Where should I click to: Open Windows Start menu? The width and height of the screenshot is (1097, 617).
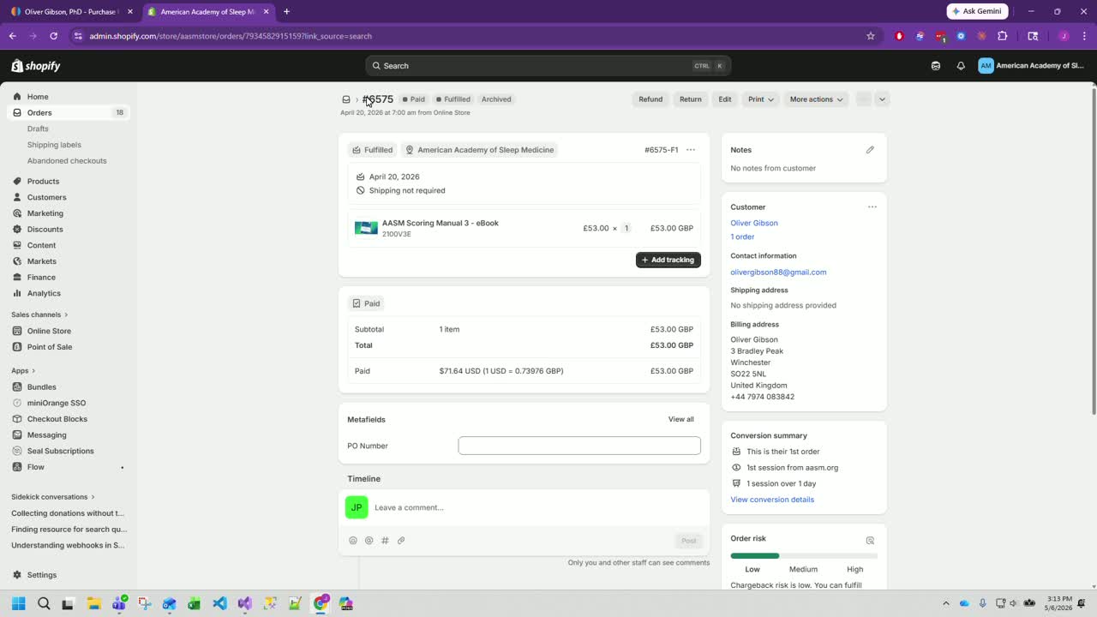point(18,603)
